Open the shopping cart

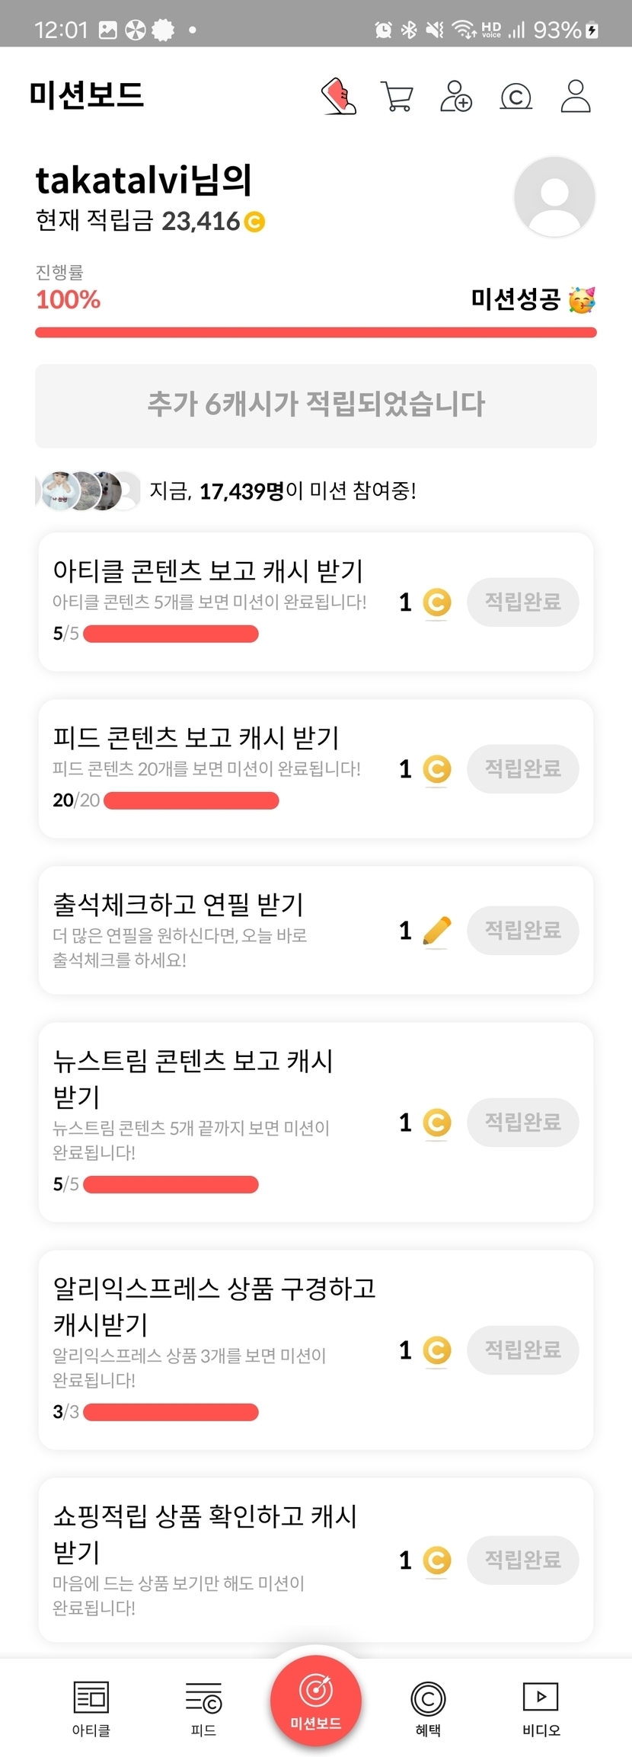(x=397, y=97)
